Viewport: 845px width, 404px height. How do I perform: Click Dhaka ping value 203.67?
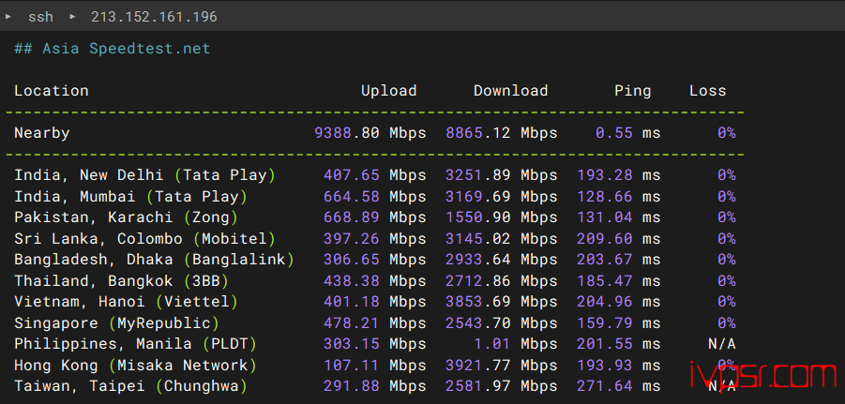click(x=605, y=259)
